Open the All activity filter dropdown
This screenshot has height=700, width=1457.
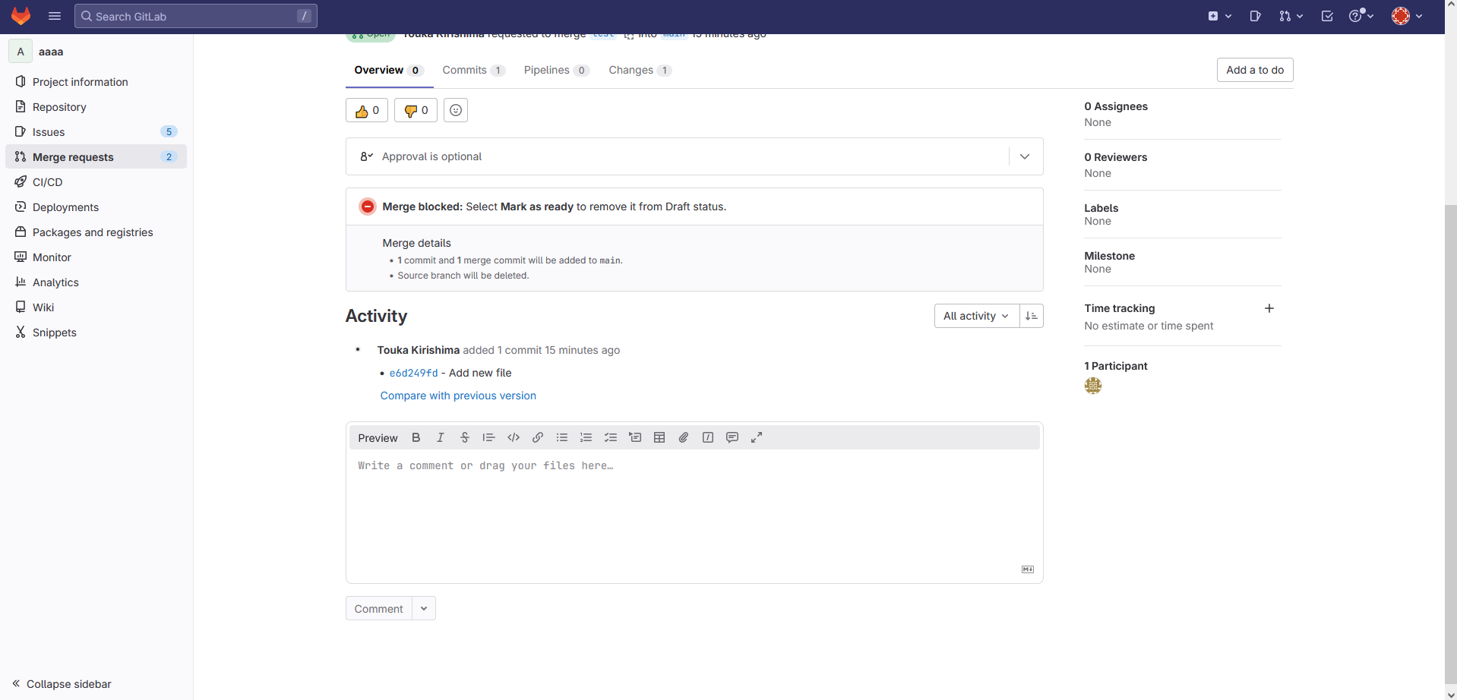[x=976, y=316]
